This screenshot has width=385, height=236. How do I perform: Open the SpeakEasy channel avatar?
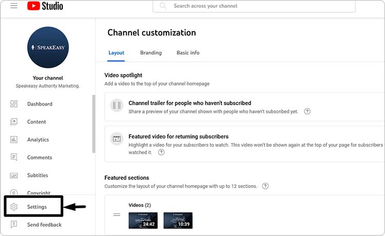pyautogui.click(x=48, y=47)
